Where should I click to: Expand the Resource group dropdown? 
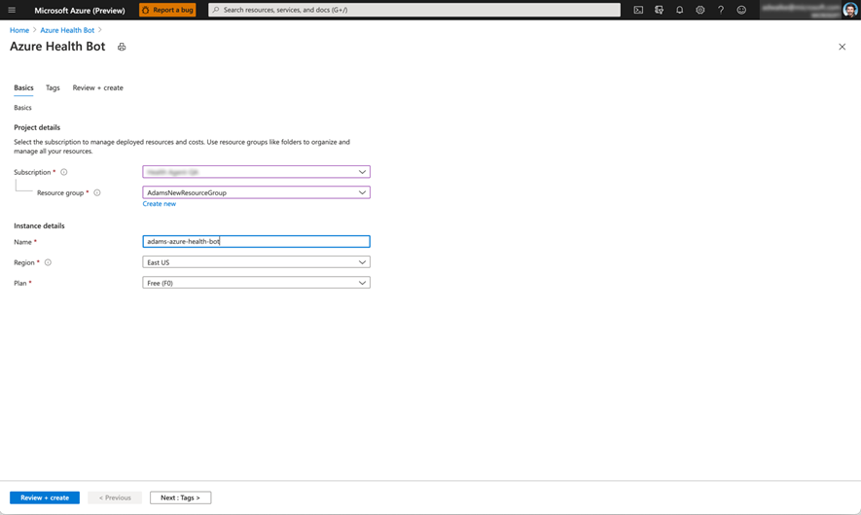257,192
